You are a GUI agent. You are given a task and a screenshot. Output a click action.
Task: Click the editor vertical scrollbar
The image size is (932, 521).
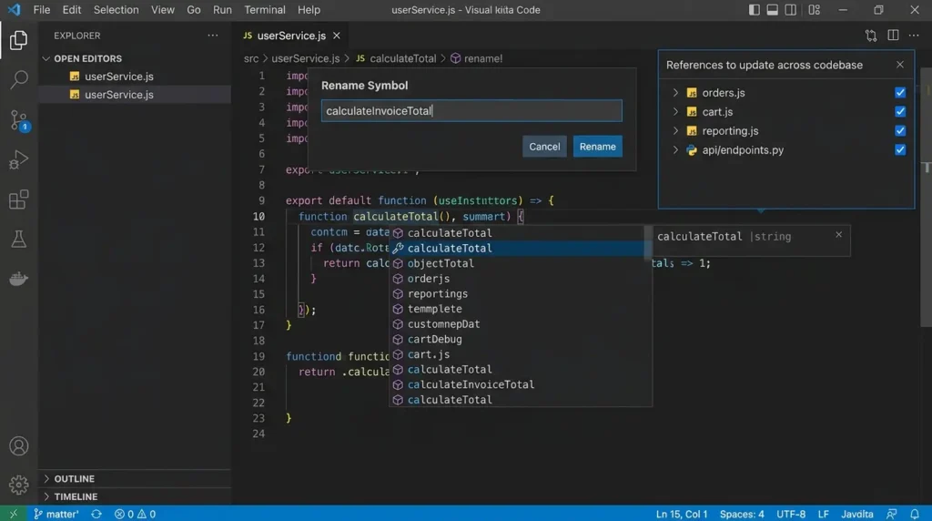click(x=926, y=196)
